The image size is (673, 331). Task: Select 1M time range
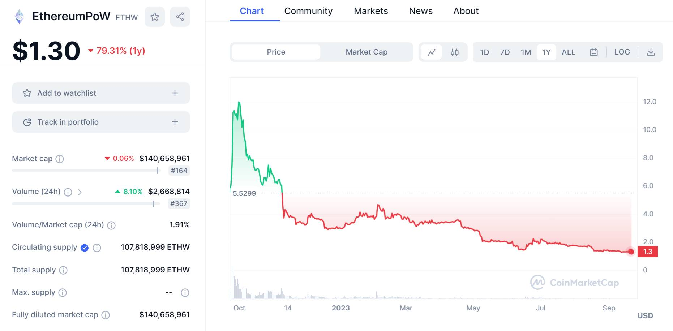[526, 52]
